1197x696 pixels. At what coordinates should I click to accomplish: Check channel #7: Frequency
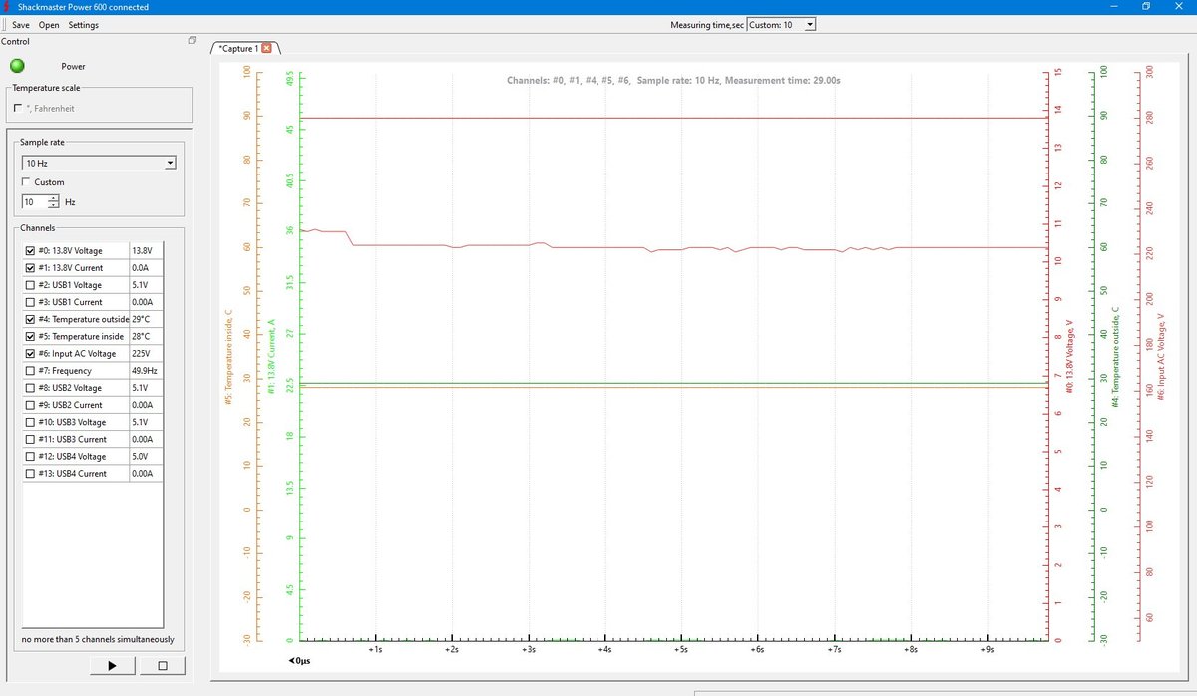coord(29,370)
